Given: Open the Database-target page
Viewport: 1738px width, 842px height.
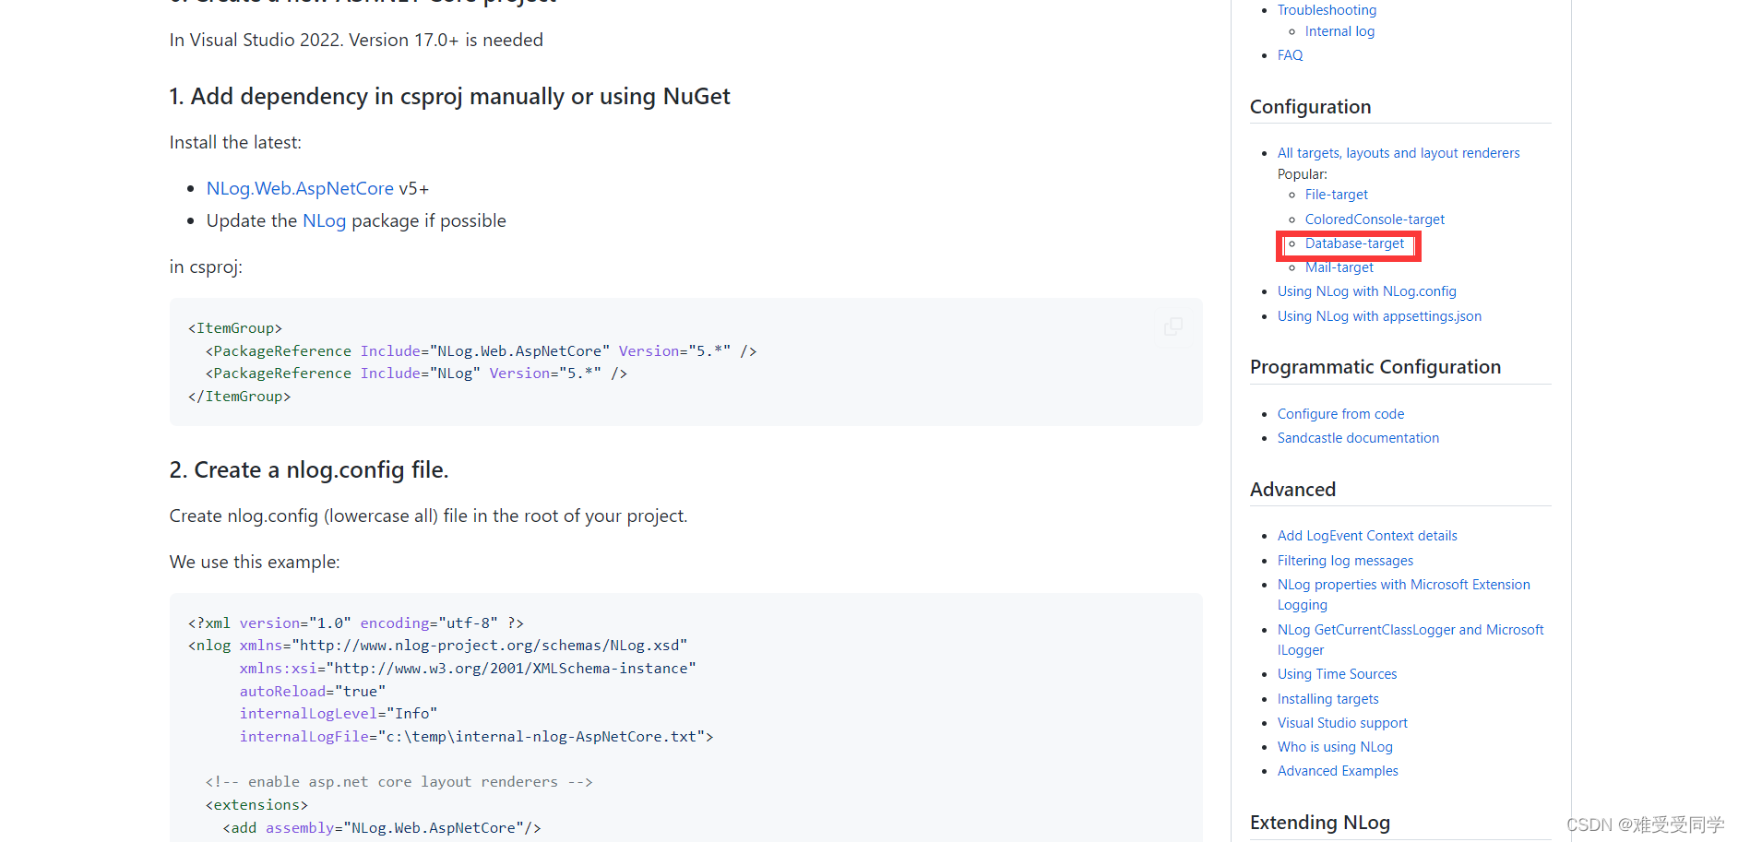Looking at the screenshot, I should 1354,243.
